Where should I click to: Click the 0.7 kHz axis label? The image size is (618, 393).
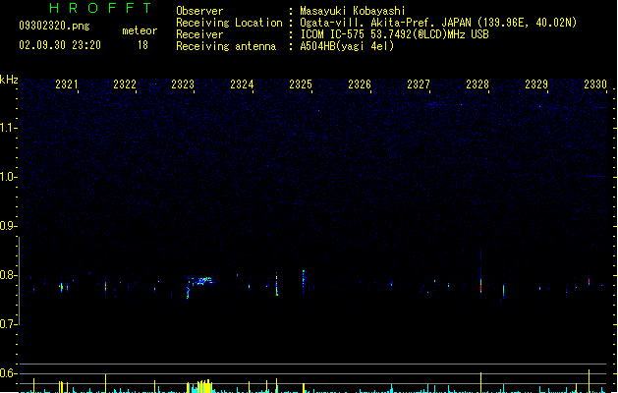coord(7,324)
